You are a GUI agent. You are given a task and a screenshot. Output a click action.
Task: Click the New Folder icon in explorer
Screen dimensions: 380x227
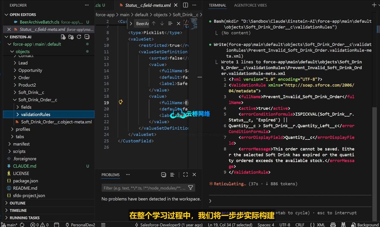[71, 37]
